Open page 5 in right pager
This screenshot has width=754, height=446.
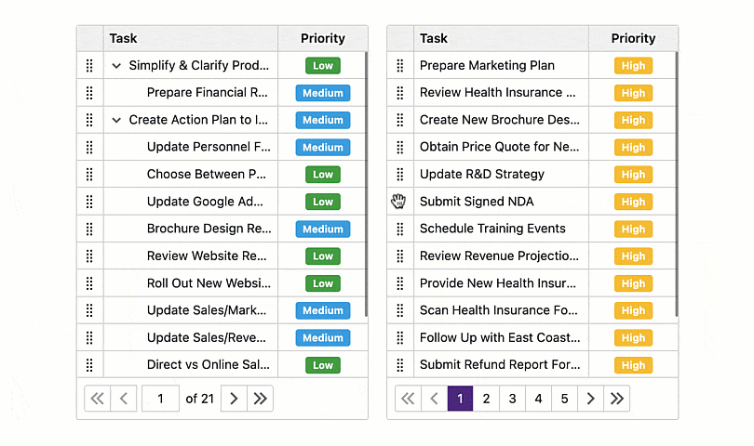pyautogui.click(x=564, y=399)
